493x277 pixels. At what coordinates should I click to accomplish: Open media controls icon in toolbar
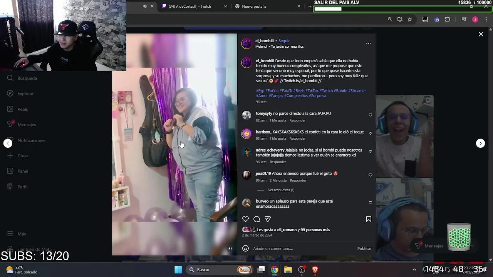(x=464, y=19)
